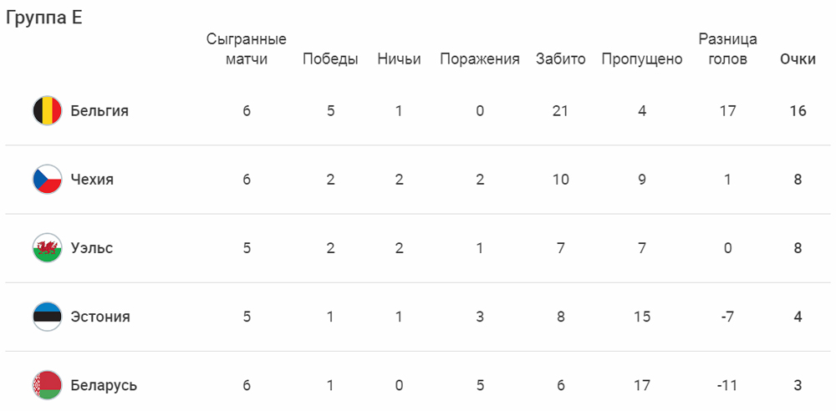This screenshot has width=836, height=411.
Task: Open the Эстония team link
Action: pyautogui.click(x=100, y=317)
